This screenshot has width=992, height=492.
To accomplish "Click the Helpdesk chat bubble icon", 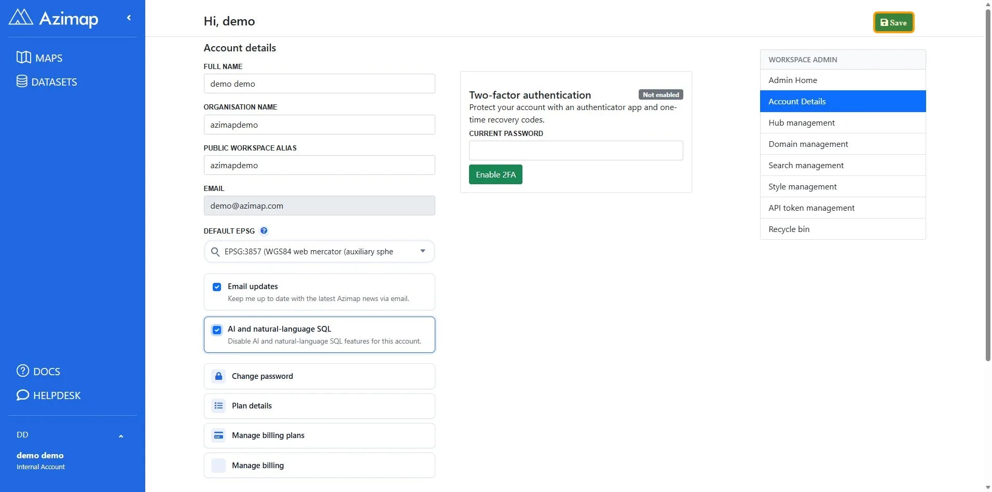I will point(23,394).
